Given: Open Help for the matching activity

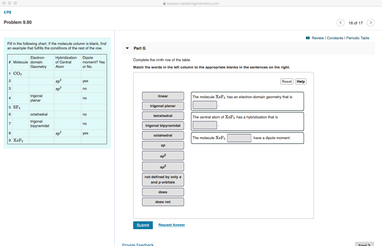Looking at the screenshot, I should pyautogui.click(x=301, y=81).
